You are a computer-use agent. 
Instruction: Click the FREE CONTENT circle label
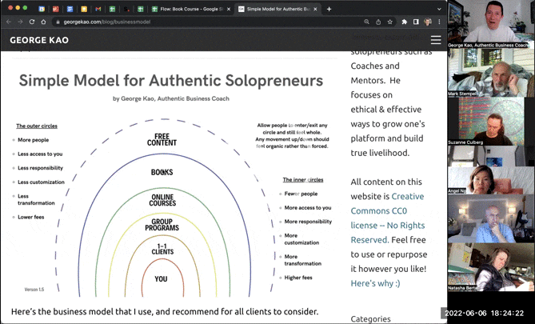[x=162, y=139]
